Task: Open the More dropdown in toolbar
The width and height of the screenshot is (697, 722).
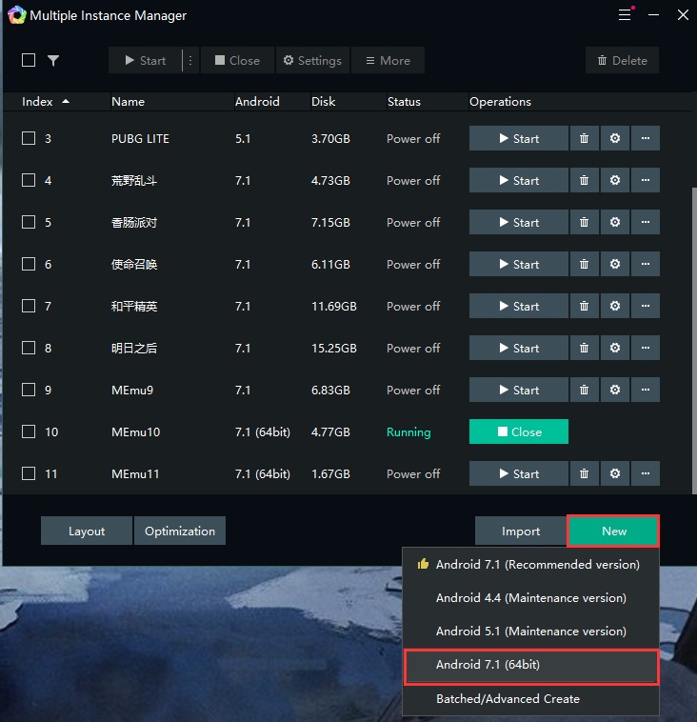Action: pos(388,60)
